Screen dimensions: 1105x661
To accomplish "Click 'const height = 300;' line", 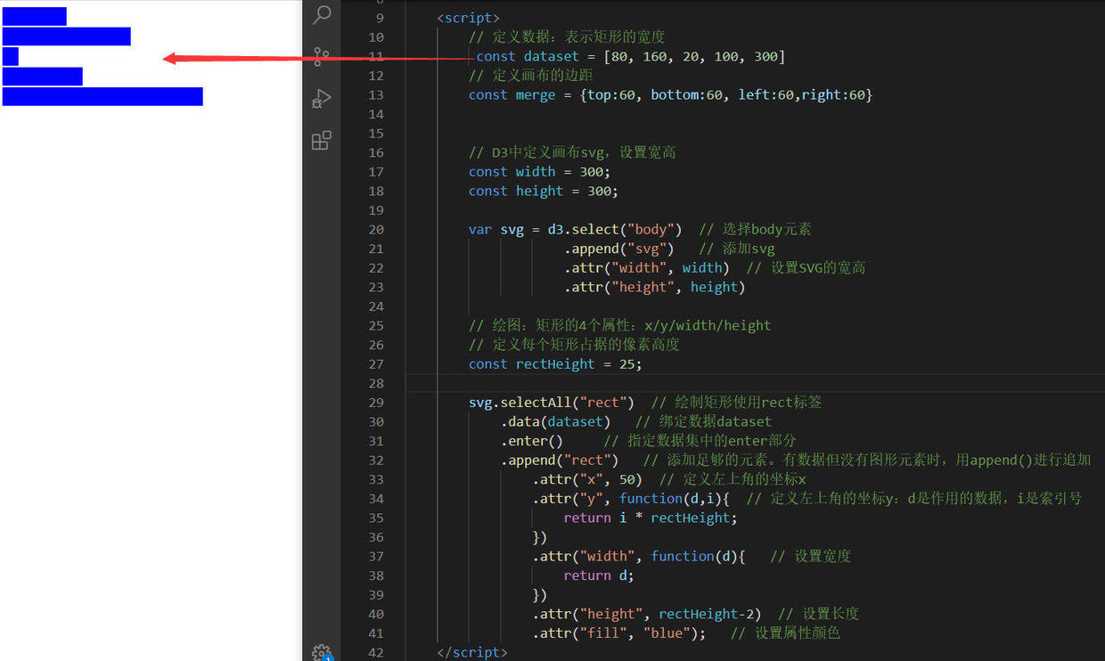I will click(544, 191).
